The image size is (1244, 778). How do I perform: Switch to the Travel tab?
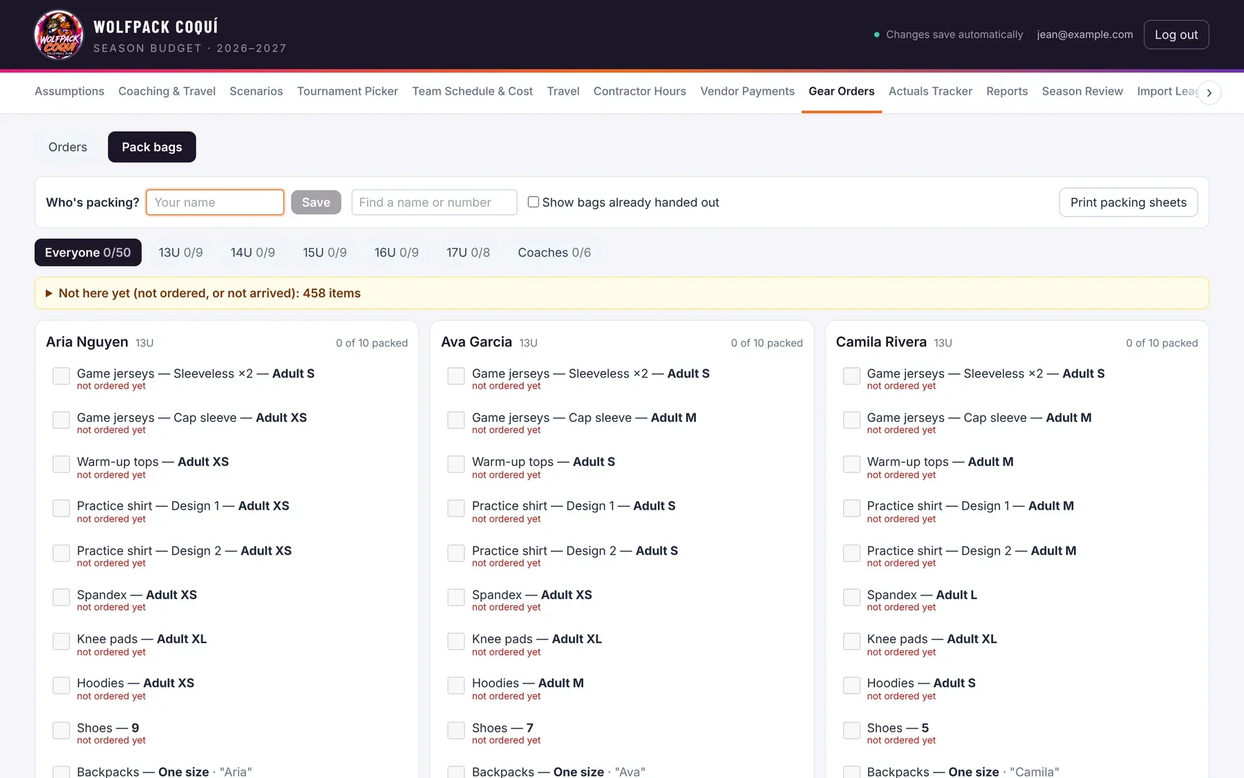point(563,91)
